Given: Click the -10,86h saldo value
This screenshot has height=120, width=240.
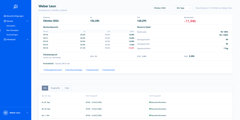Looking at the screenshot, I should [x=131, y=48].
